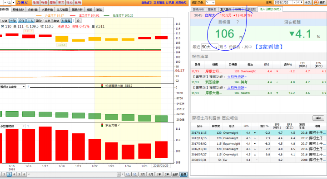The height and width of the screenshot is (179, 327).
Task: Click the 設 settings button on chart toolbar
Action: coord(78,21)
